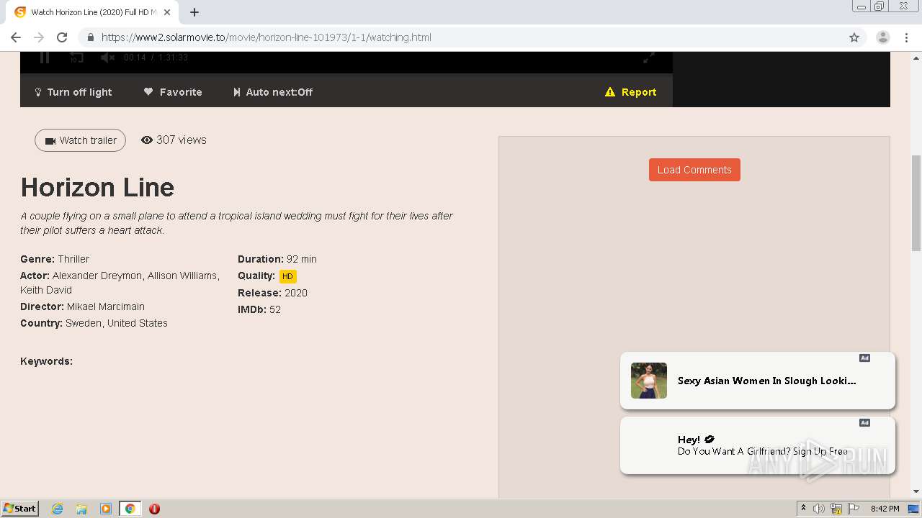Click the rewind replay icon in player

pos(76,58)
